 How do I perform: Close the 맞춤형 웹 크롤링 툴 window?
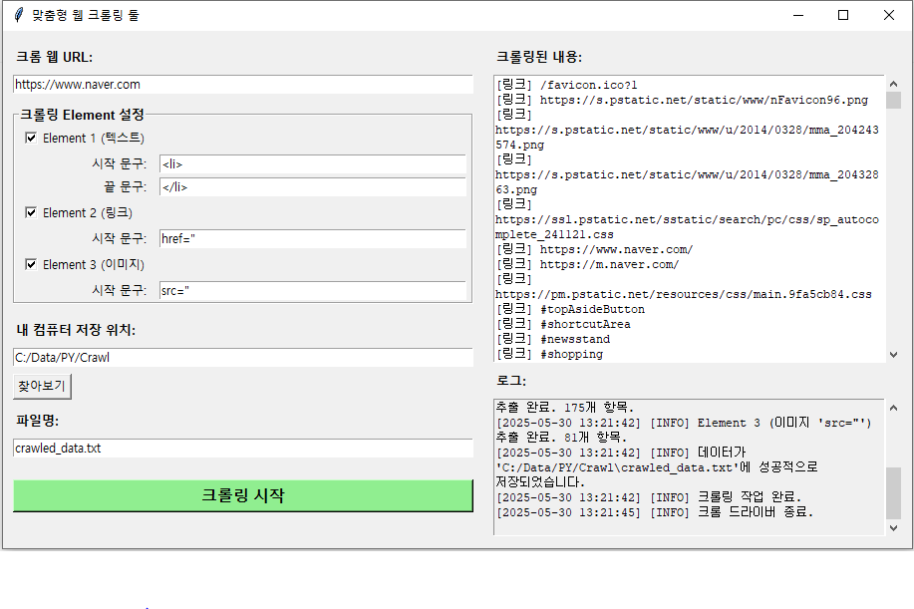click(888, 15)
